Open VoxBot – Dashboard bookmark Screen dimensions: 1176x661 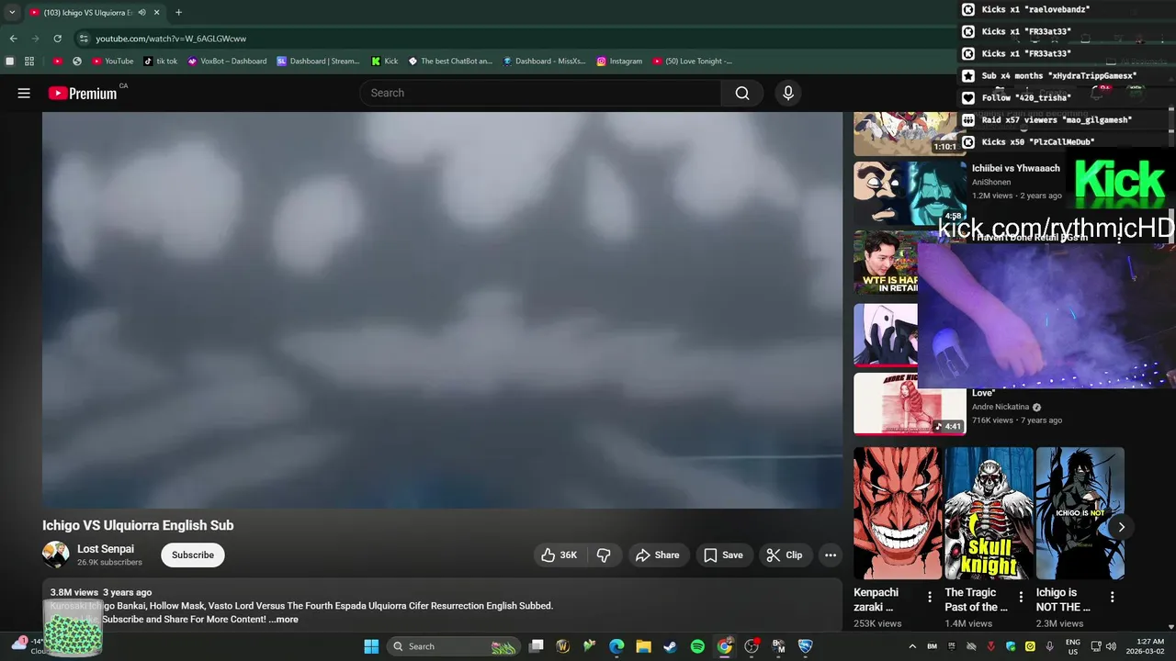(x=227, y=62)
